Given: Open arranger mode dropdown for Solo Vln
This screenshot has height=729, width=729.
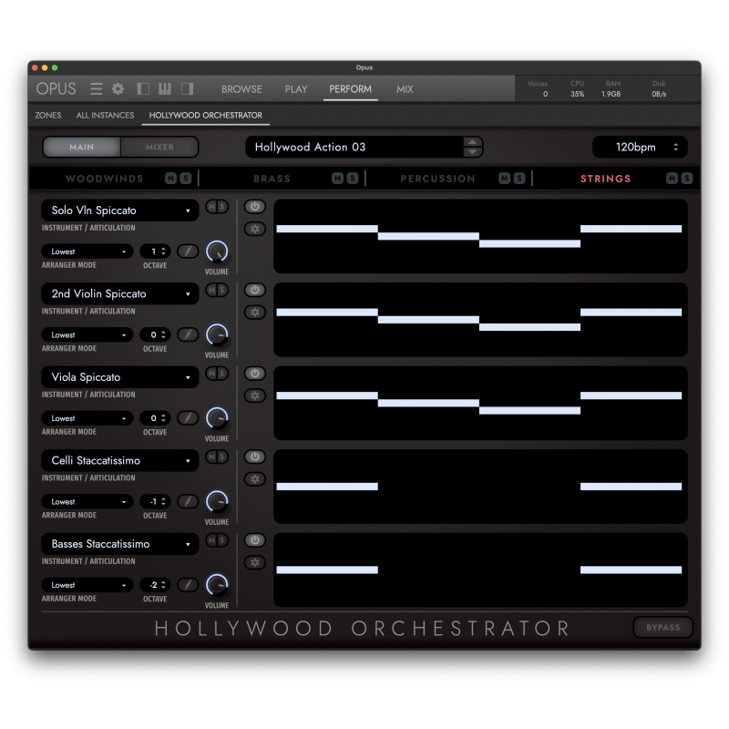Looking at the screenshot, I should click(x=87, y=252).
